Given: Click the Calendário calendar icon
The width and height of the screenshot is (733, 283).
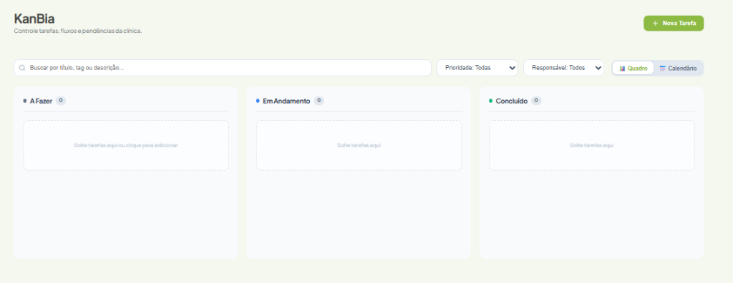Looking at the screenshot, I should click(662, 68).
